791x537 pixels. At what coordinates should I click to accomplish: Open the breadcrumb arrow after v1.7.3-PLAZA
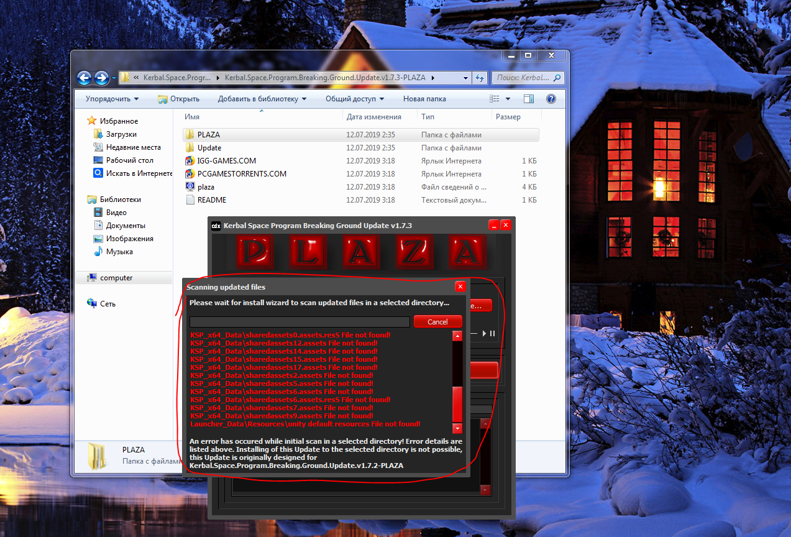pyautogui.click(x=432, y=78)
